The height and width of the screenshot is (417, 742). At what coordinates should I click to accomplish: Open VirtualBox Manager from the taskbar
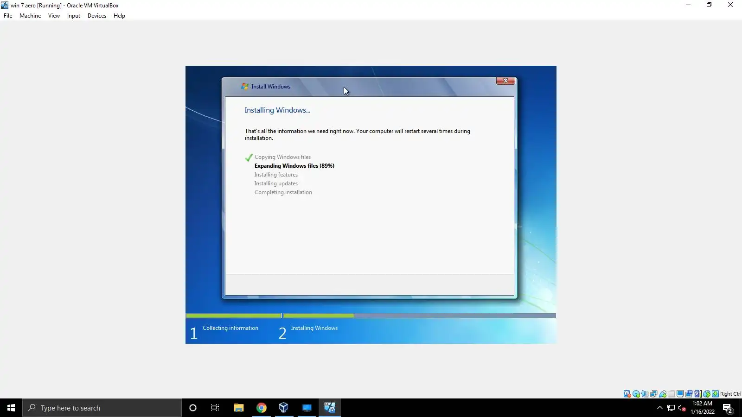pyautogui.click(x=284, y=408)
